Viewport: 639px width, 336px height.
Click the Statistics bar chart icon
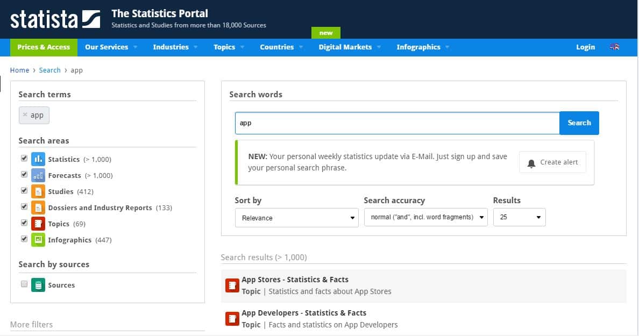point(38,159)
